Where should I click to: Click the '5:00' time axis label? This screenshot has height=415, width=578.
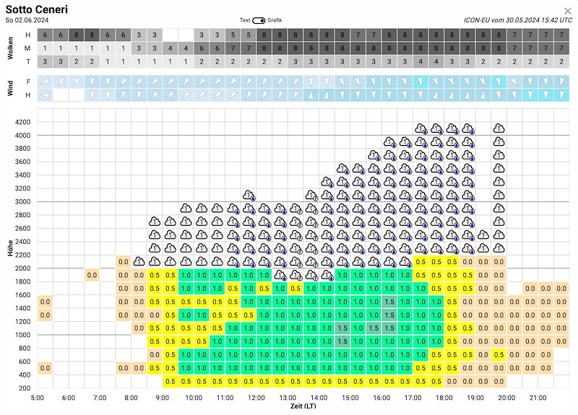point(38,398)
